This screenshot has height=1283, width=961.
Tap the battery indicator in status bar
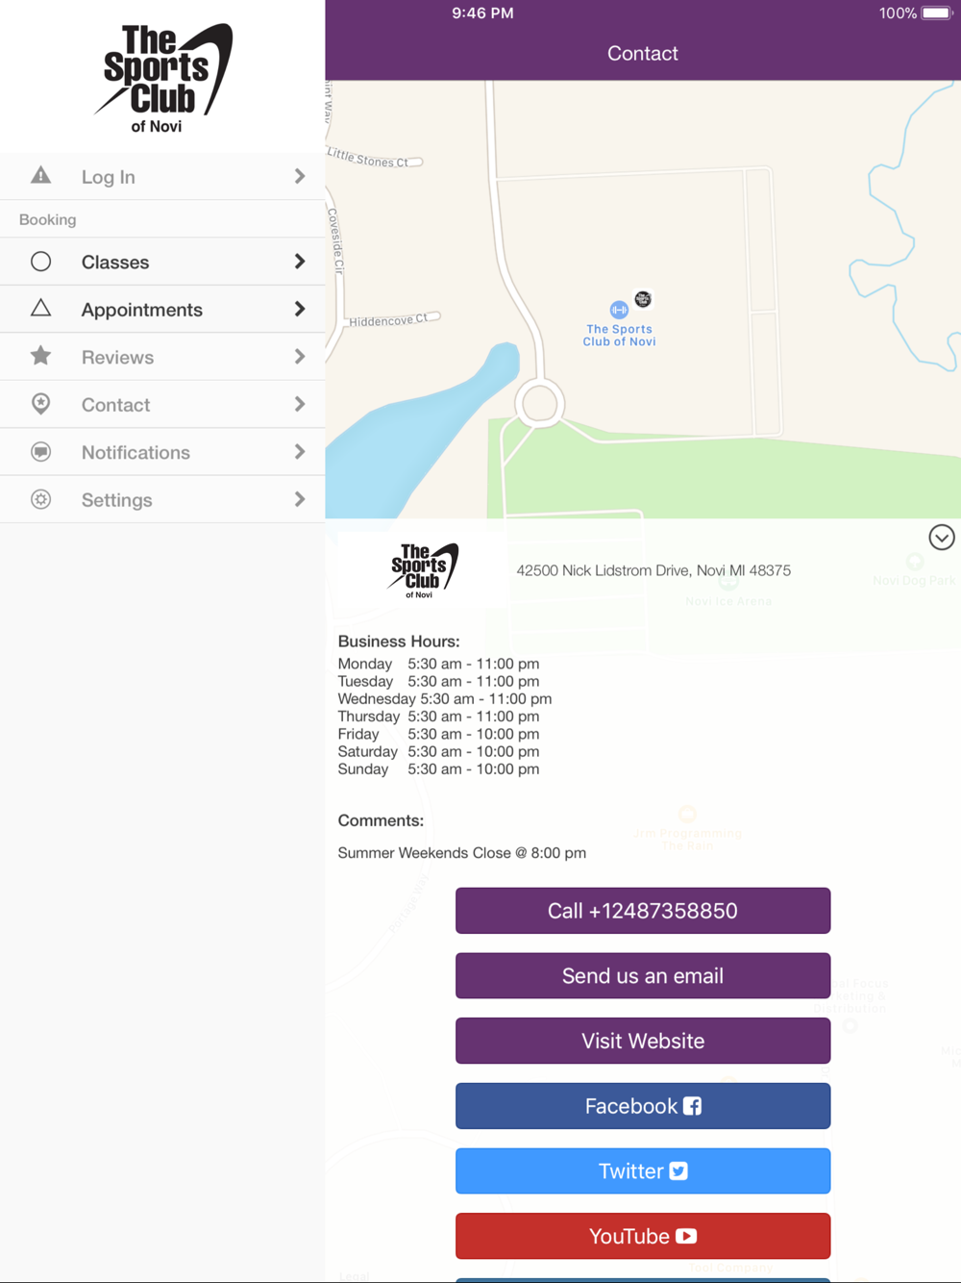(936, 13)
